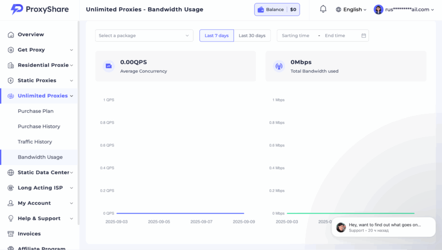The height and width of the screenshot is (250, 442).
Task: Open the Invoices page
Action: [x=39, y=234]
